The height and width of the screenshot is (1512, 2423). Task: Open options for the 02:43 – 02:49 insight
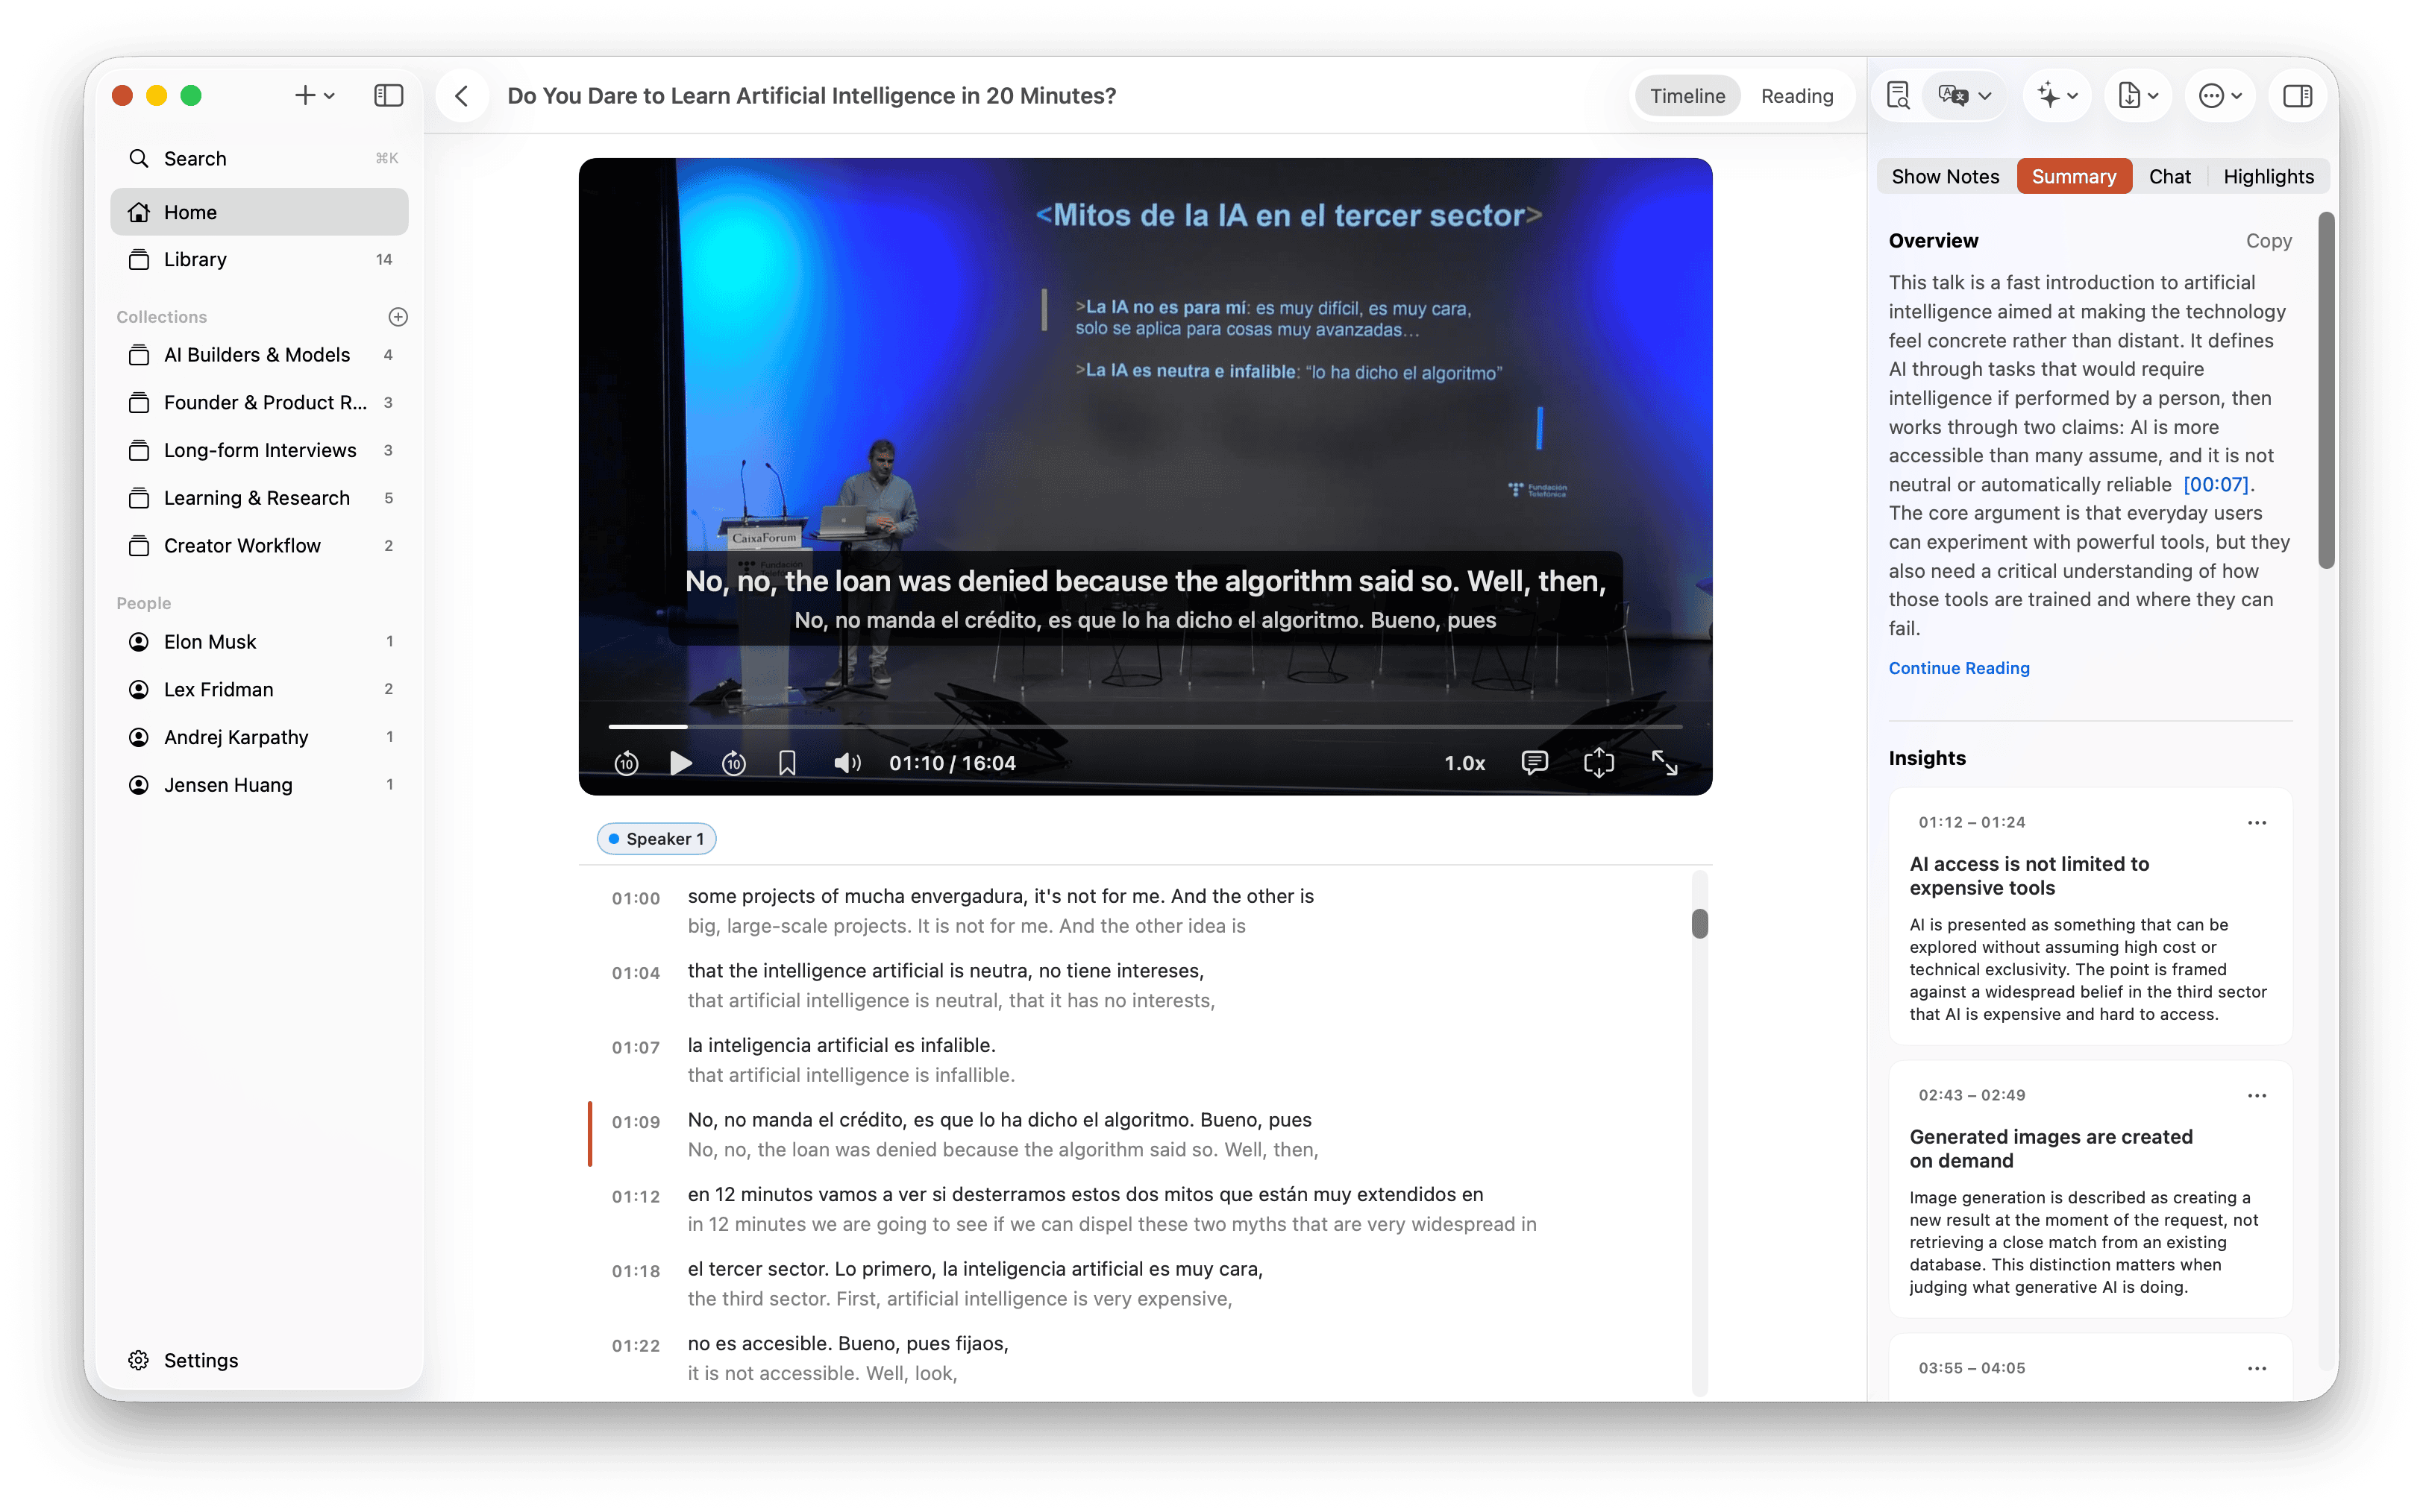point(2256,1096)
